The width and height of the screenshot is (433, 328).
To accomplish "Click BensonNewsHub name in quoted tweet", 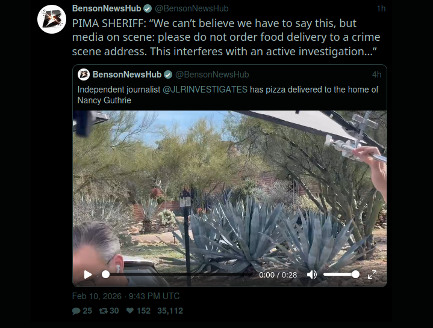I will (127, 74).
